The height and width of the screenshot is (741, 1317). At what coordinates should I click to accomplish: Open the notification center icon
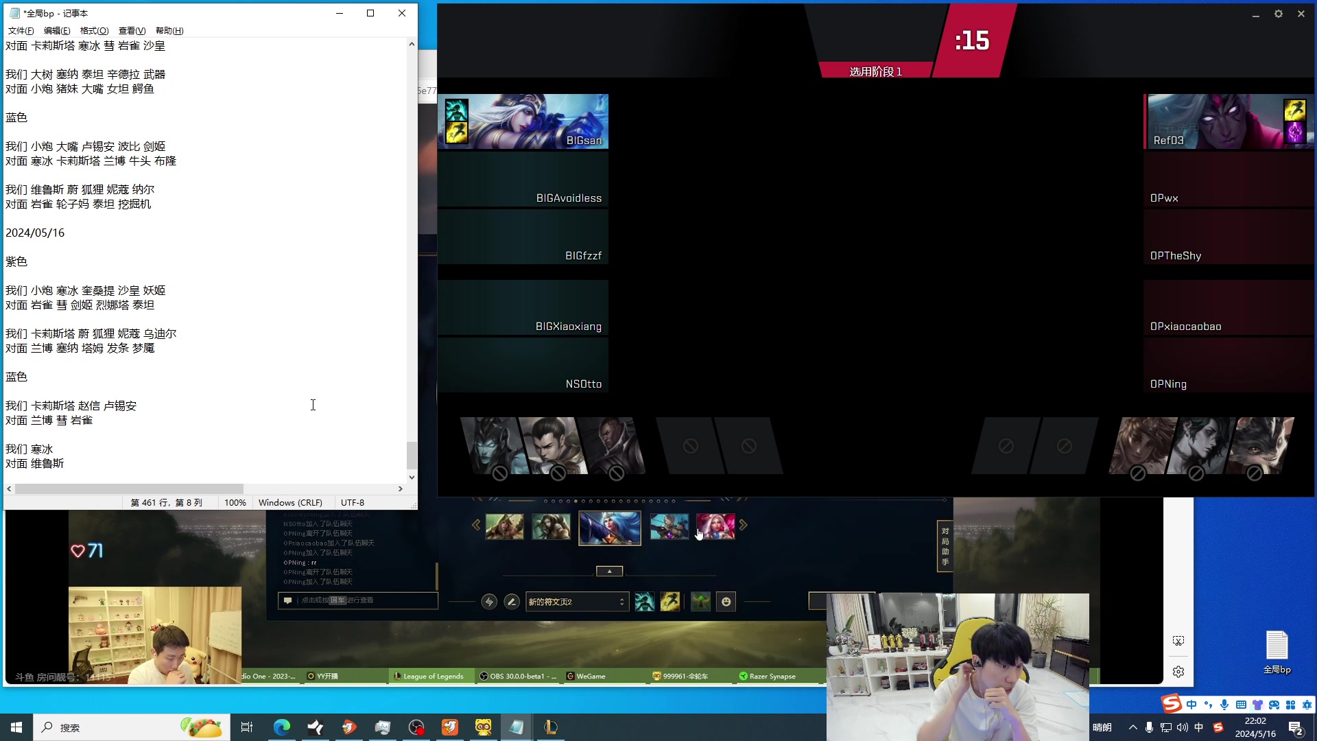point(1296,728)
